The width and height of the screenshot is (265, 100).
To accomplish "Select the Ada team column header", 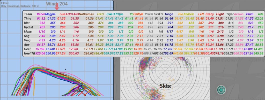I will tap(260, 14).
